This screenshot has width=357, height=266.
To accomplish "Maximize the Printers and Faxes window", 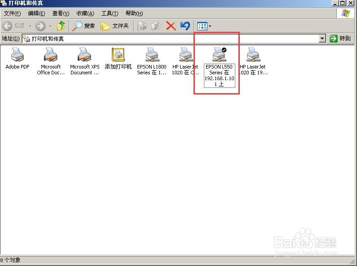I will point(343,3).
